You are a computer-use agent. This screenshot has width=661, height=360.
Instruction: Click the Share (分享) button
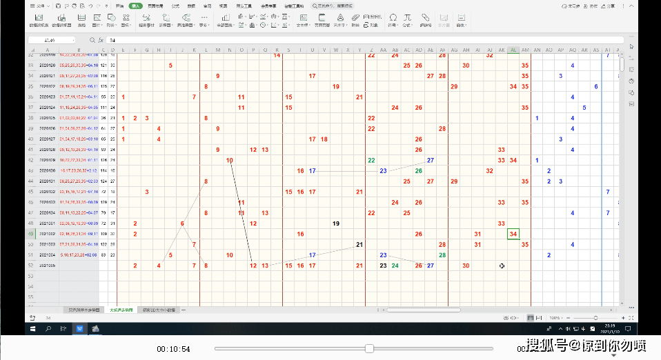coord(609,6)
